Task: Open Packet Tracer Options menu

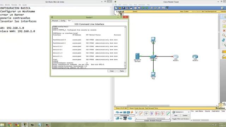Action: pos(125,5)
